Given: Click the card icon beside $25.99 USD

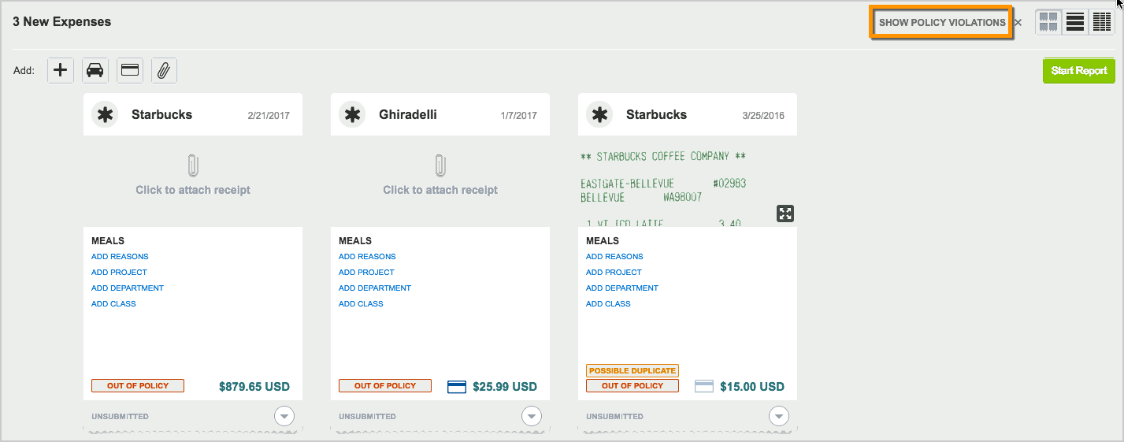Looking at the screenshot, I should pyautogui.click(x=457, y=387).
